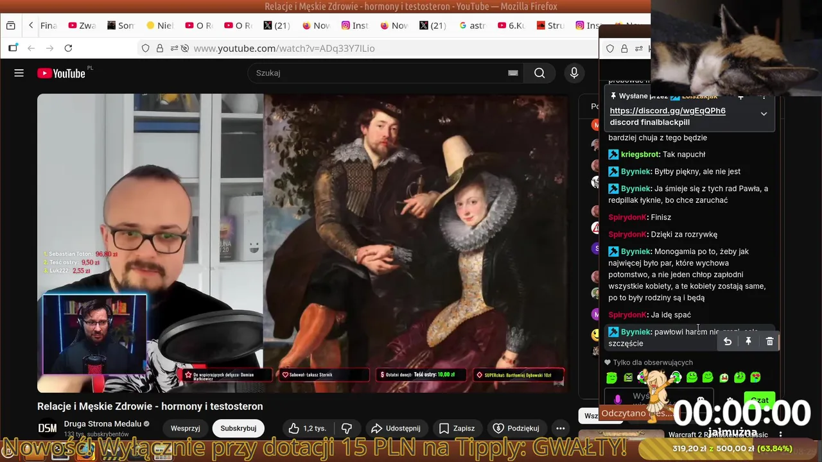The height and width of the screenshot is (462, 822).
Task: Click the sidebar toggle icon left of back arrow
Action: coord(13,48)
